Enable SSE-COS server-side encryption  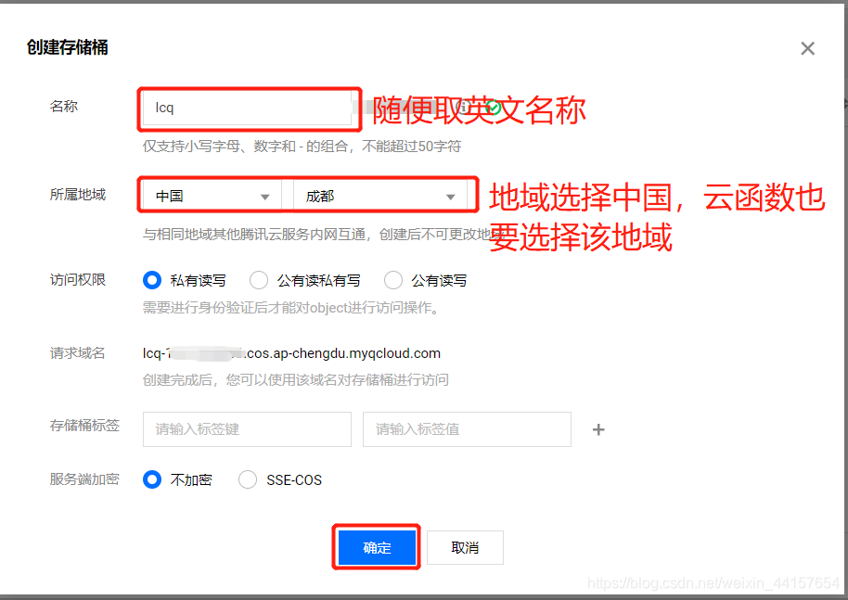click(247, 479)
